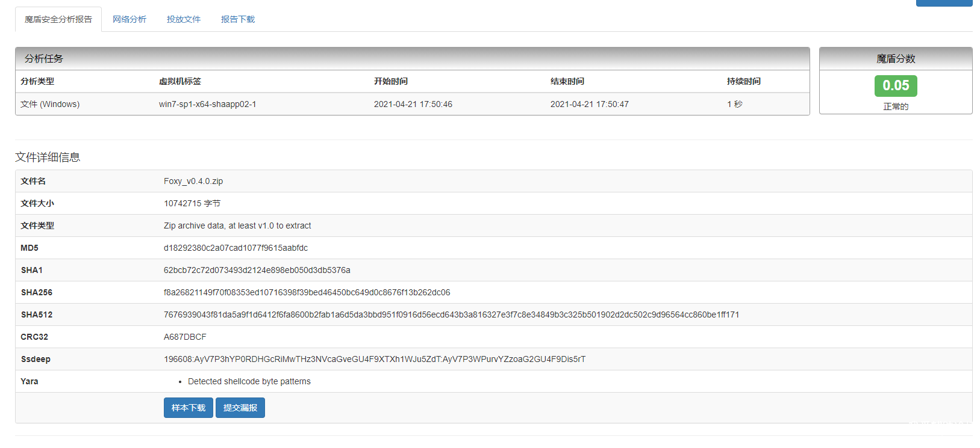Click the MD5 hash value
Screen dimensions: 980x448
click(x=236, y=248)
